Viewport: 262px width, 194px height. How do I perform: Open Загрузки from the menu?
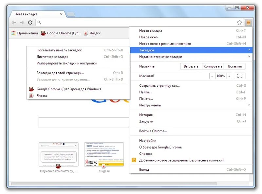191,121
